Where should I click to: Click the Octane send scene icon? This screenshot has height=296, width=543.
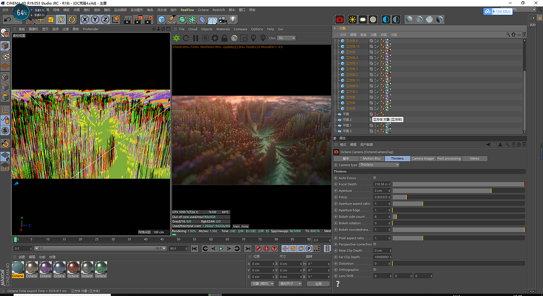click(176, 38)
